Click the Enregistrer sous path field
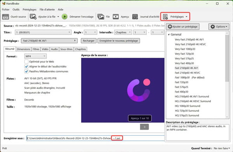This screenshot has height=152, width=233. [x=96, y=138]
